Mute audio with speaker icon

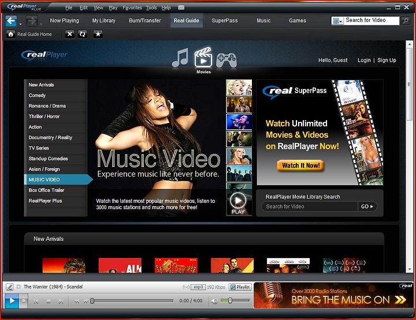[x=214, y=301]
